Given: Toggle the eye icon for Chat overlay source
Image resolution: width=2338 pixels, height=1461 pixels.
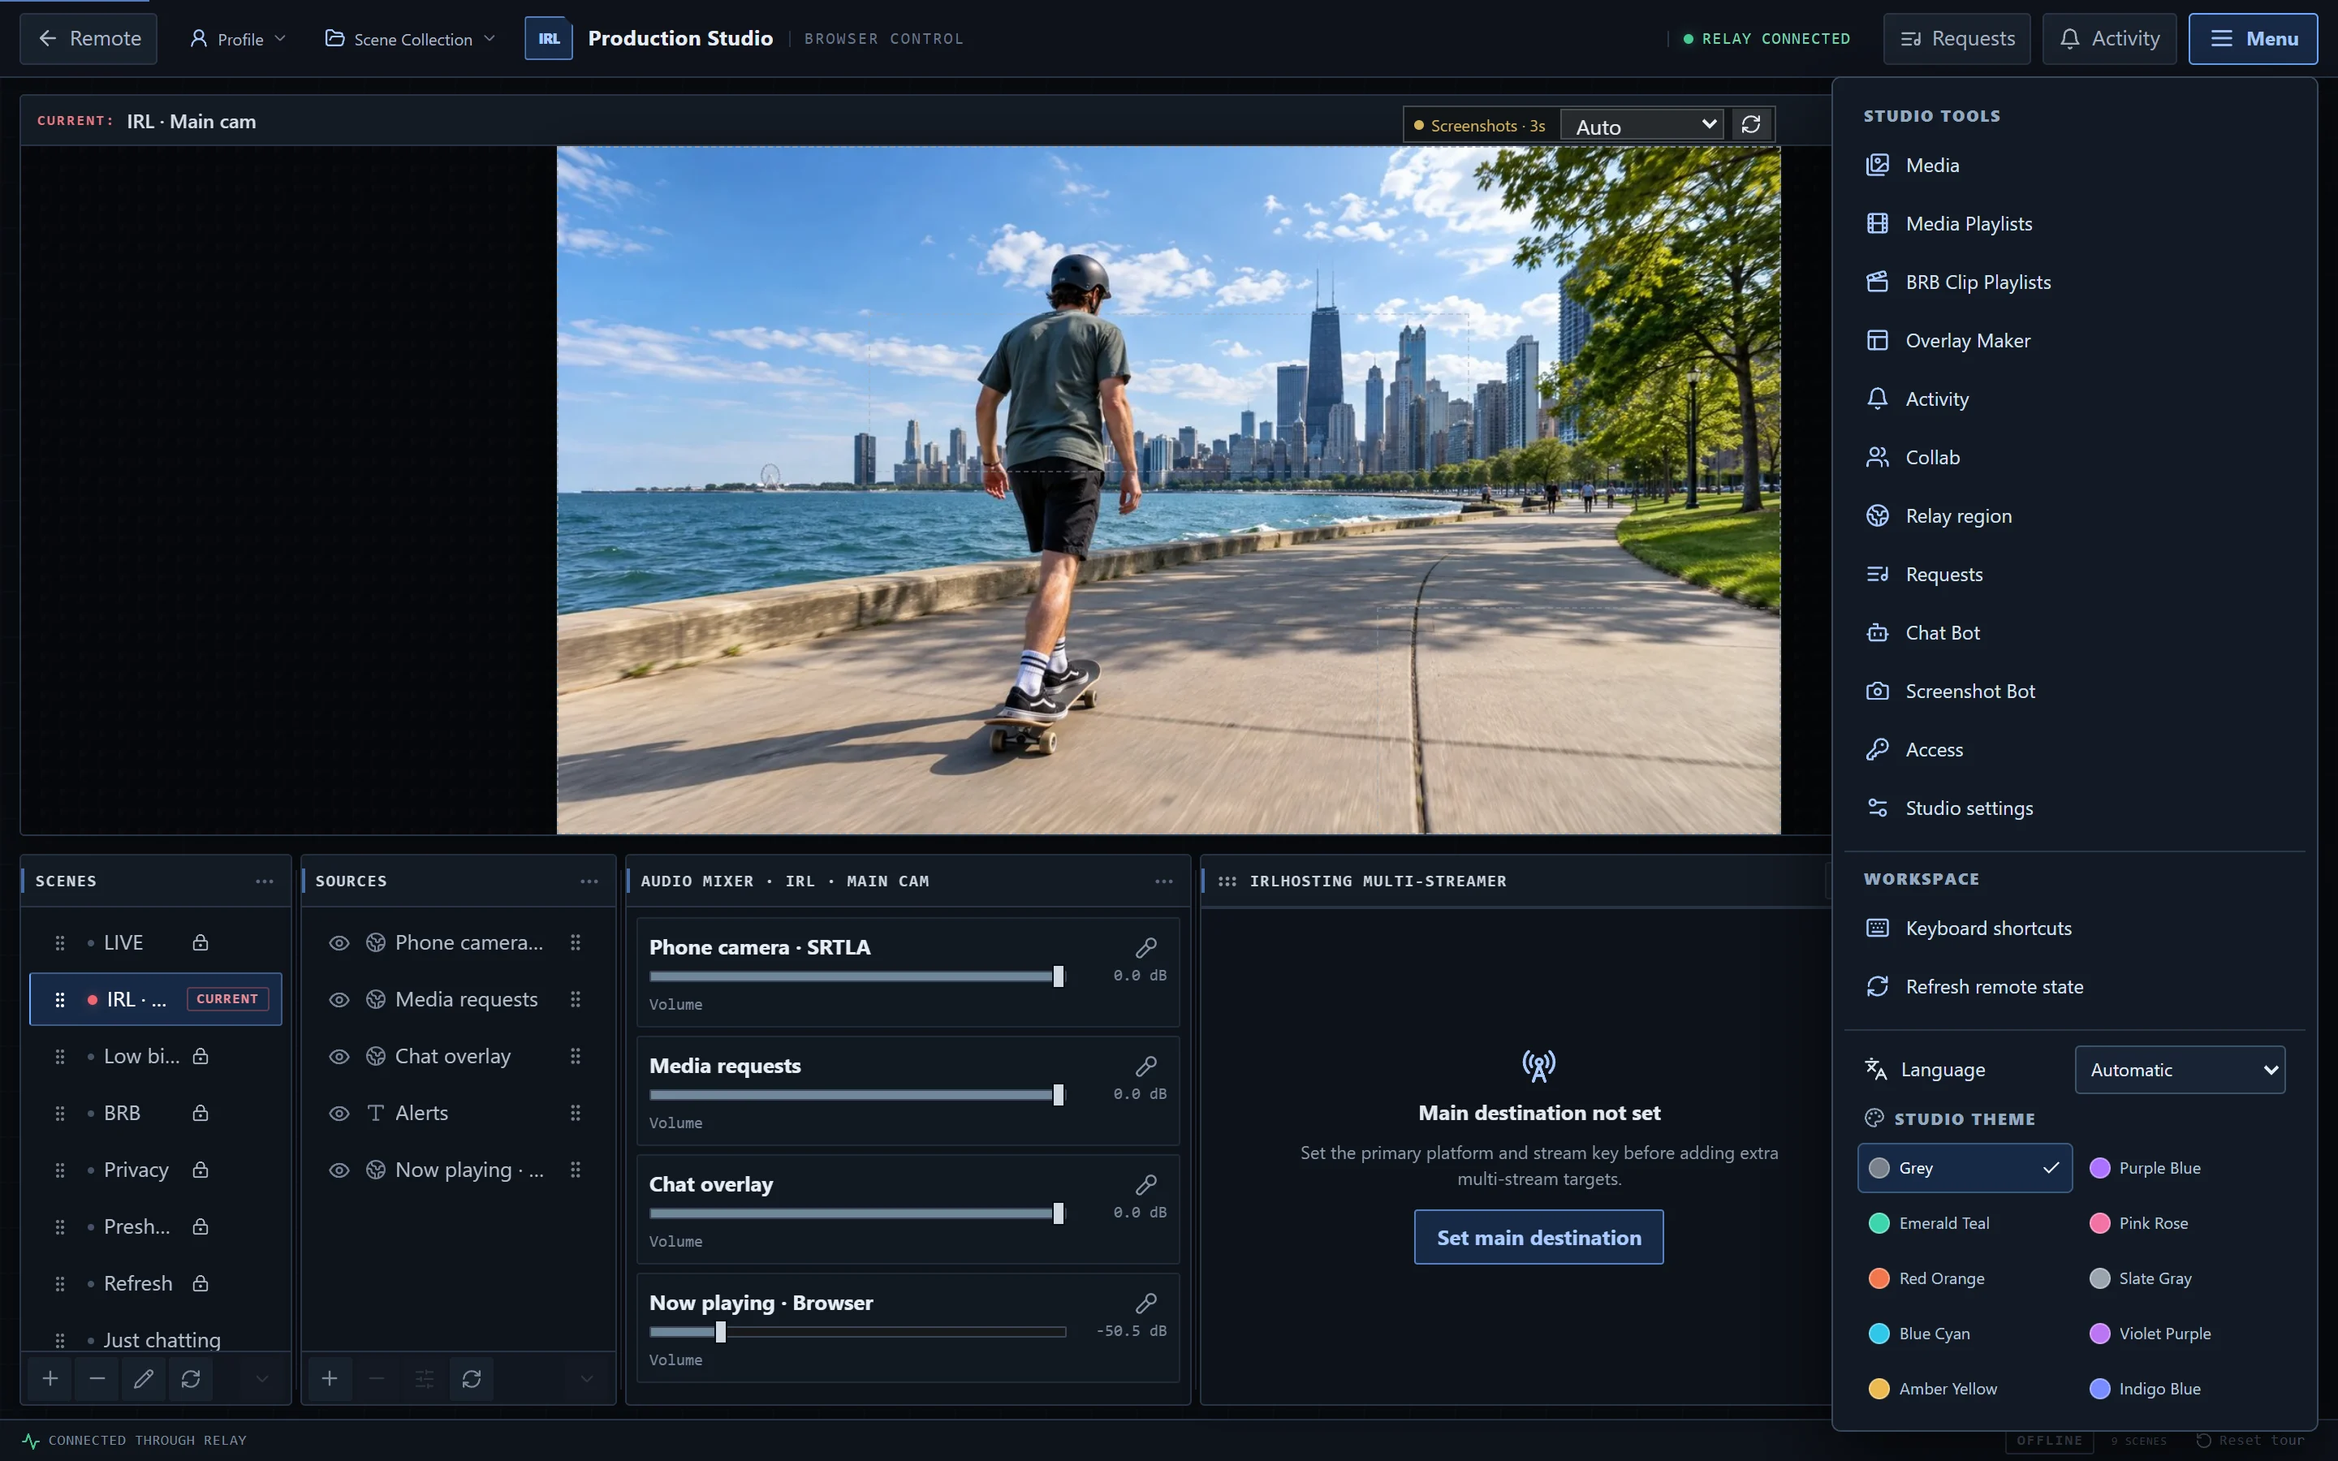Looking at the screenshot, I should (339, 1056).
